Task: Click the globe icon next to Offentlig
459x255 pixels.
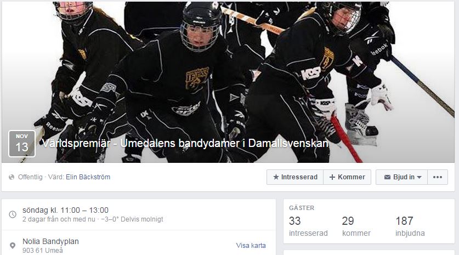Action: (12, 177)
